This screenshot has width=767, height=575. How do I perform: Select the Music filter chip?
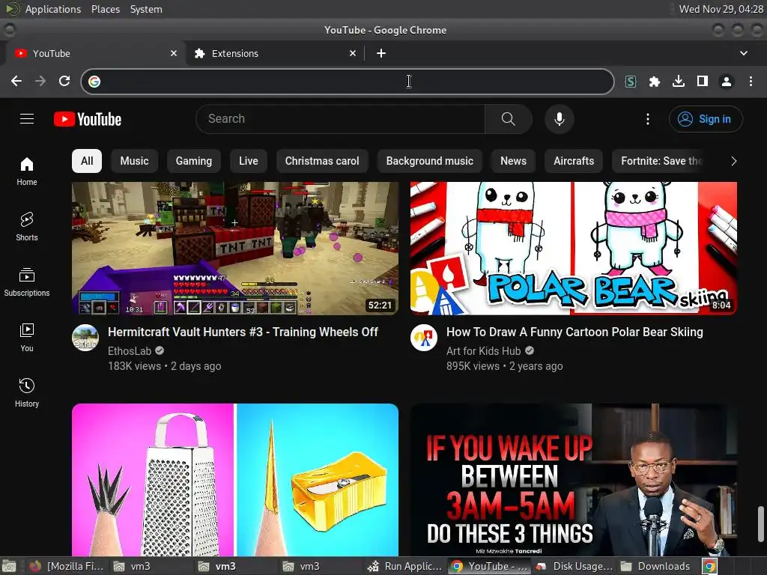(x=134, y=162)
